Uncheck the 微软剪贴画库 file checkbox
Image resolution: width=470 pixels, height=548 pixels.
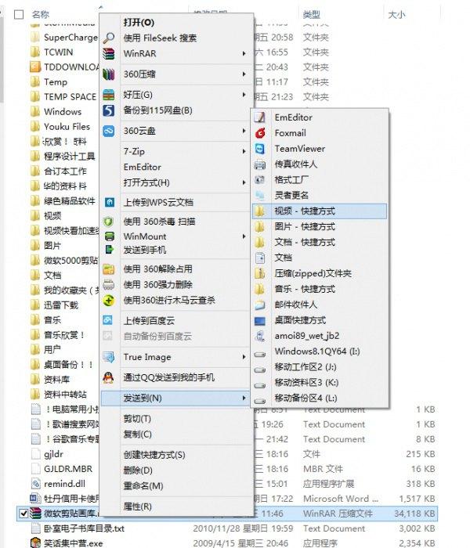[23, 514]
